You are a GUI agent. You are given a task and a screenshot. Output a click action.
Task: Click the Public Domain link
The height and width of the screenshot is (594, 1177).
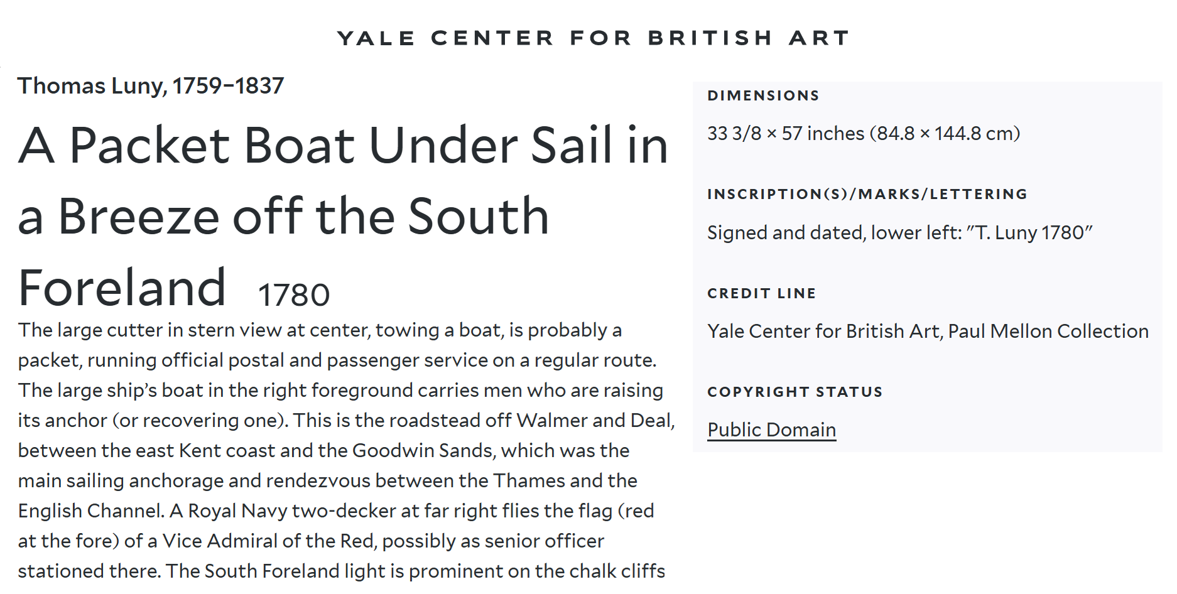(x=771, y=430)
